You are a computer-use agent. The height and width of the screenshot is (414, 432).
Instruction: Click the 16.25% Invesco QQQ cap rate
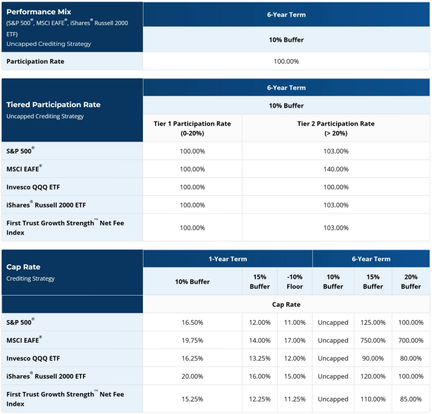pos(192,359)
